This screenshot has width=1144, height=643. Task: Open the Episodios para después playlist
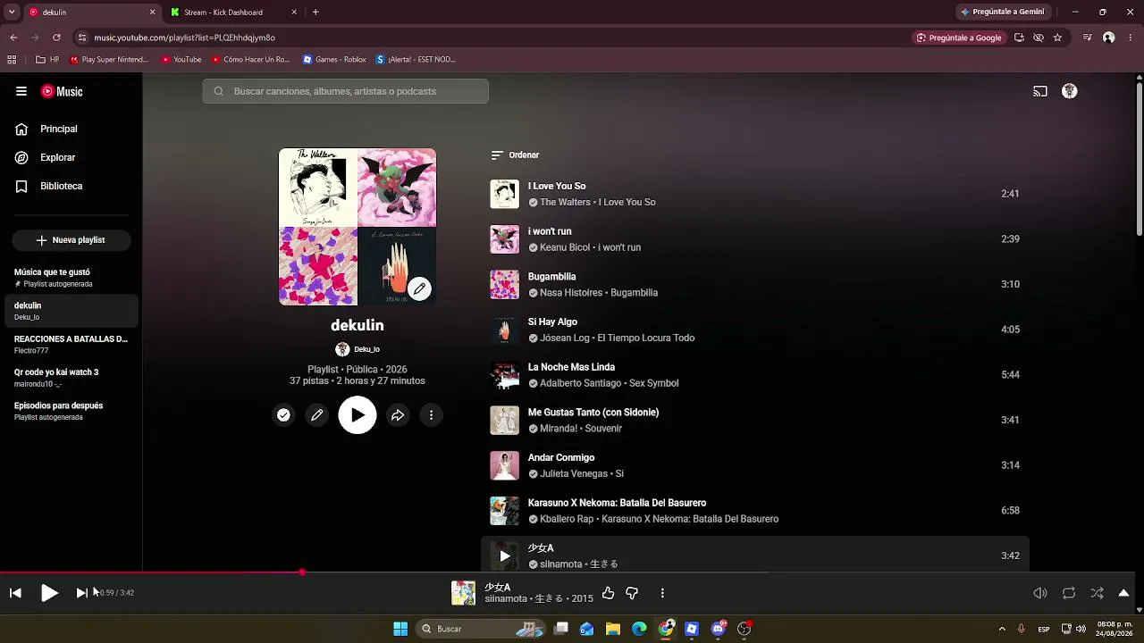click(71, 411)
